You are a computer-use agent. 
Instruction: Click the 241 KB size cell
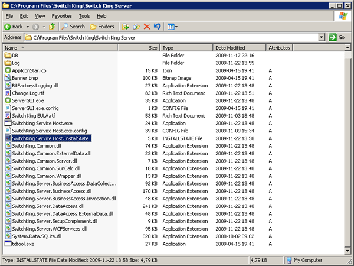[x=150, y=206]
